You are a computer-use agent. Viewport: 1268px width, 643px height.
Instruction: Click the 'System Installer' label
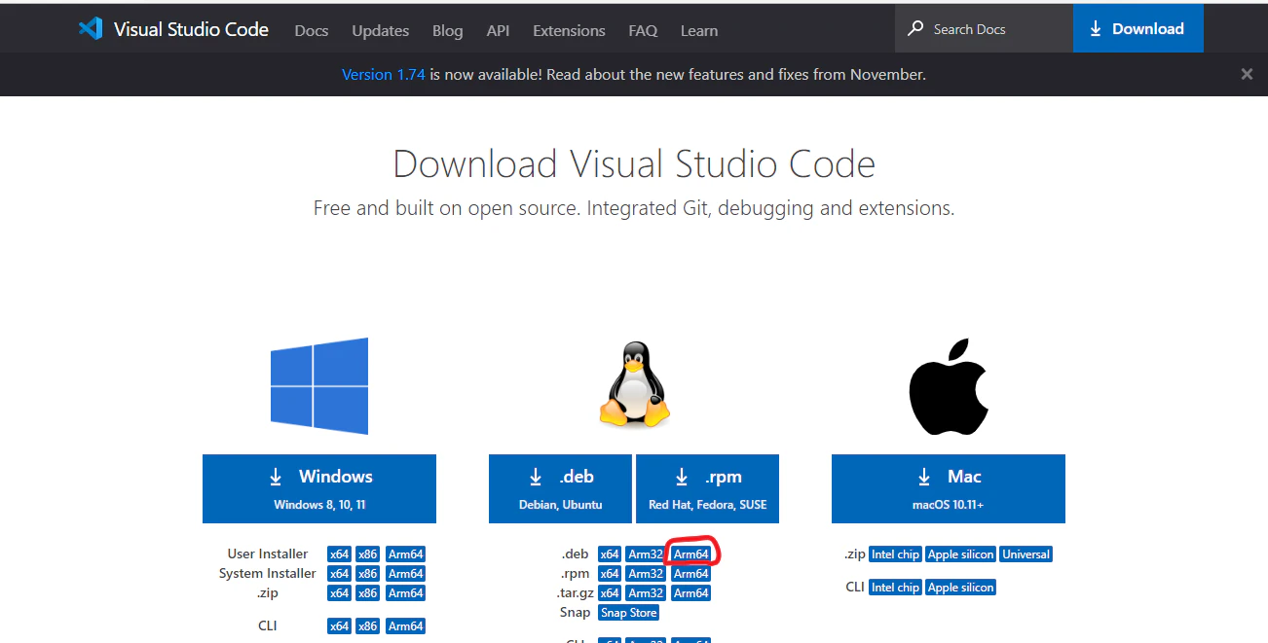(268, 573)
